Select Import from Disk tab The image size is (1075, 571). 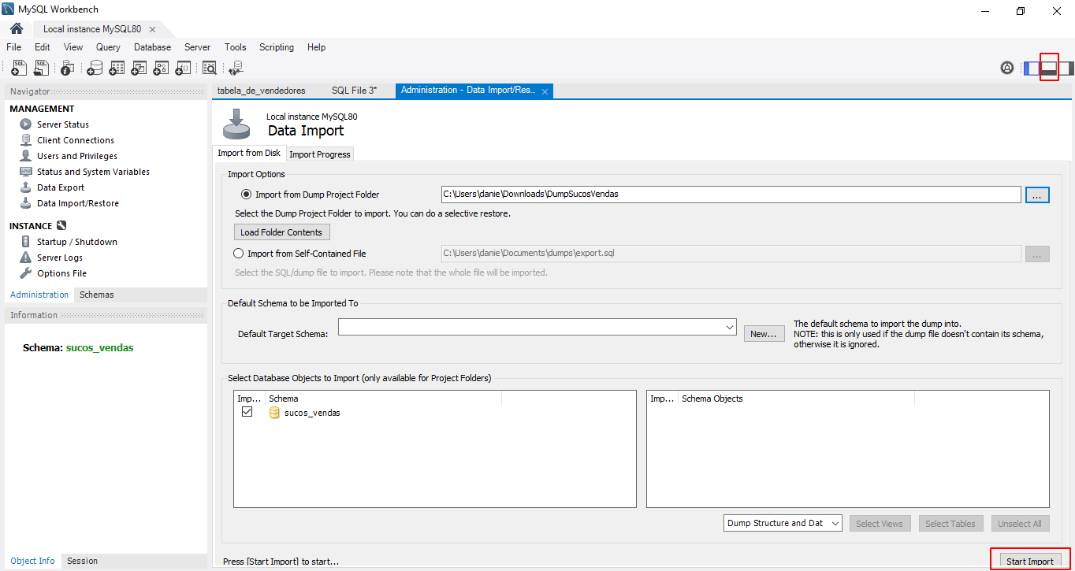[249, 153]
